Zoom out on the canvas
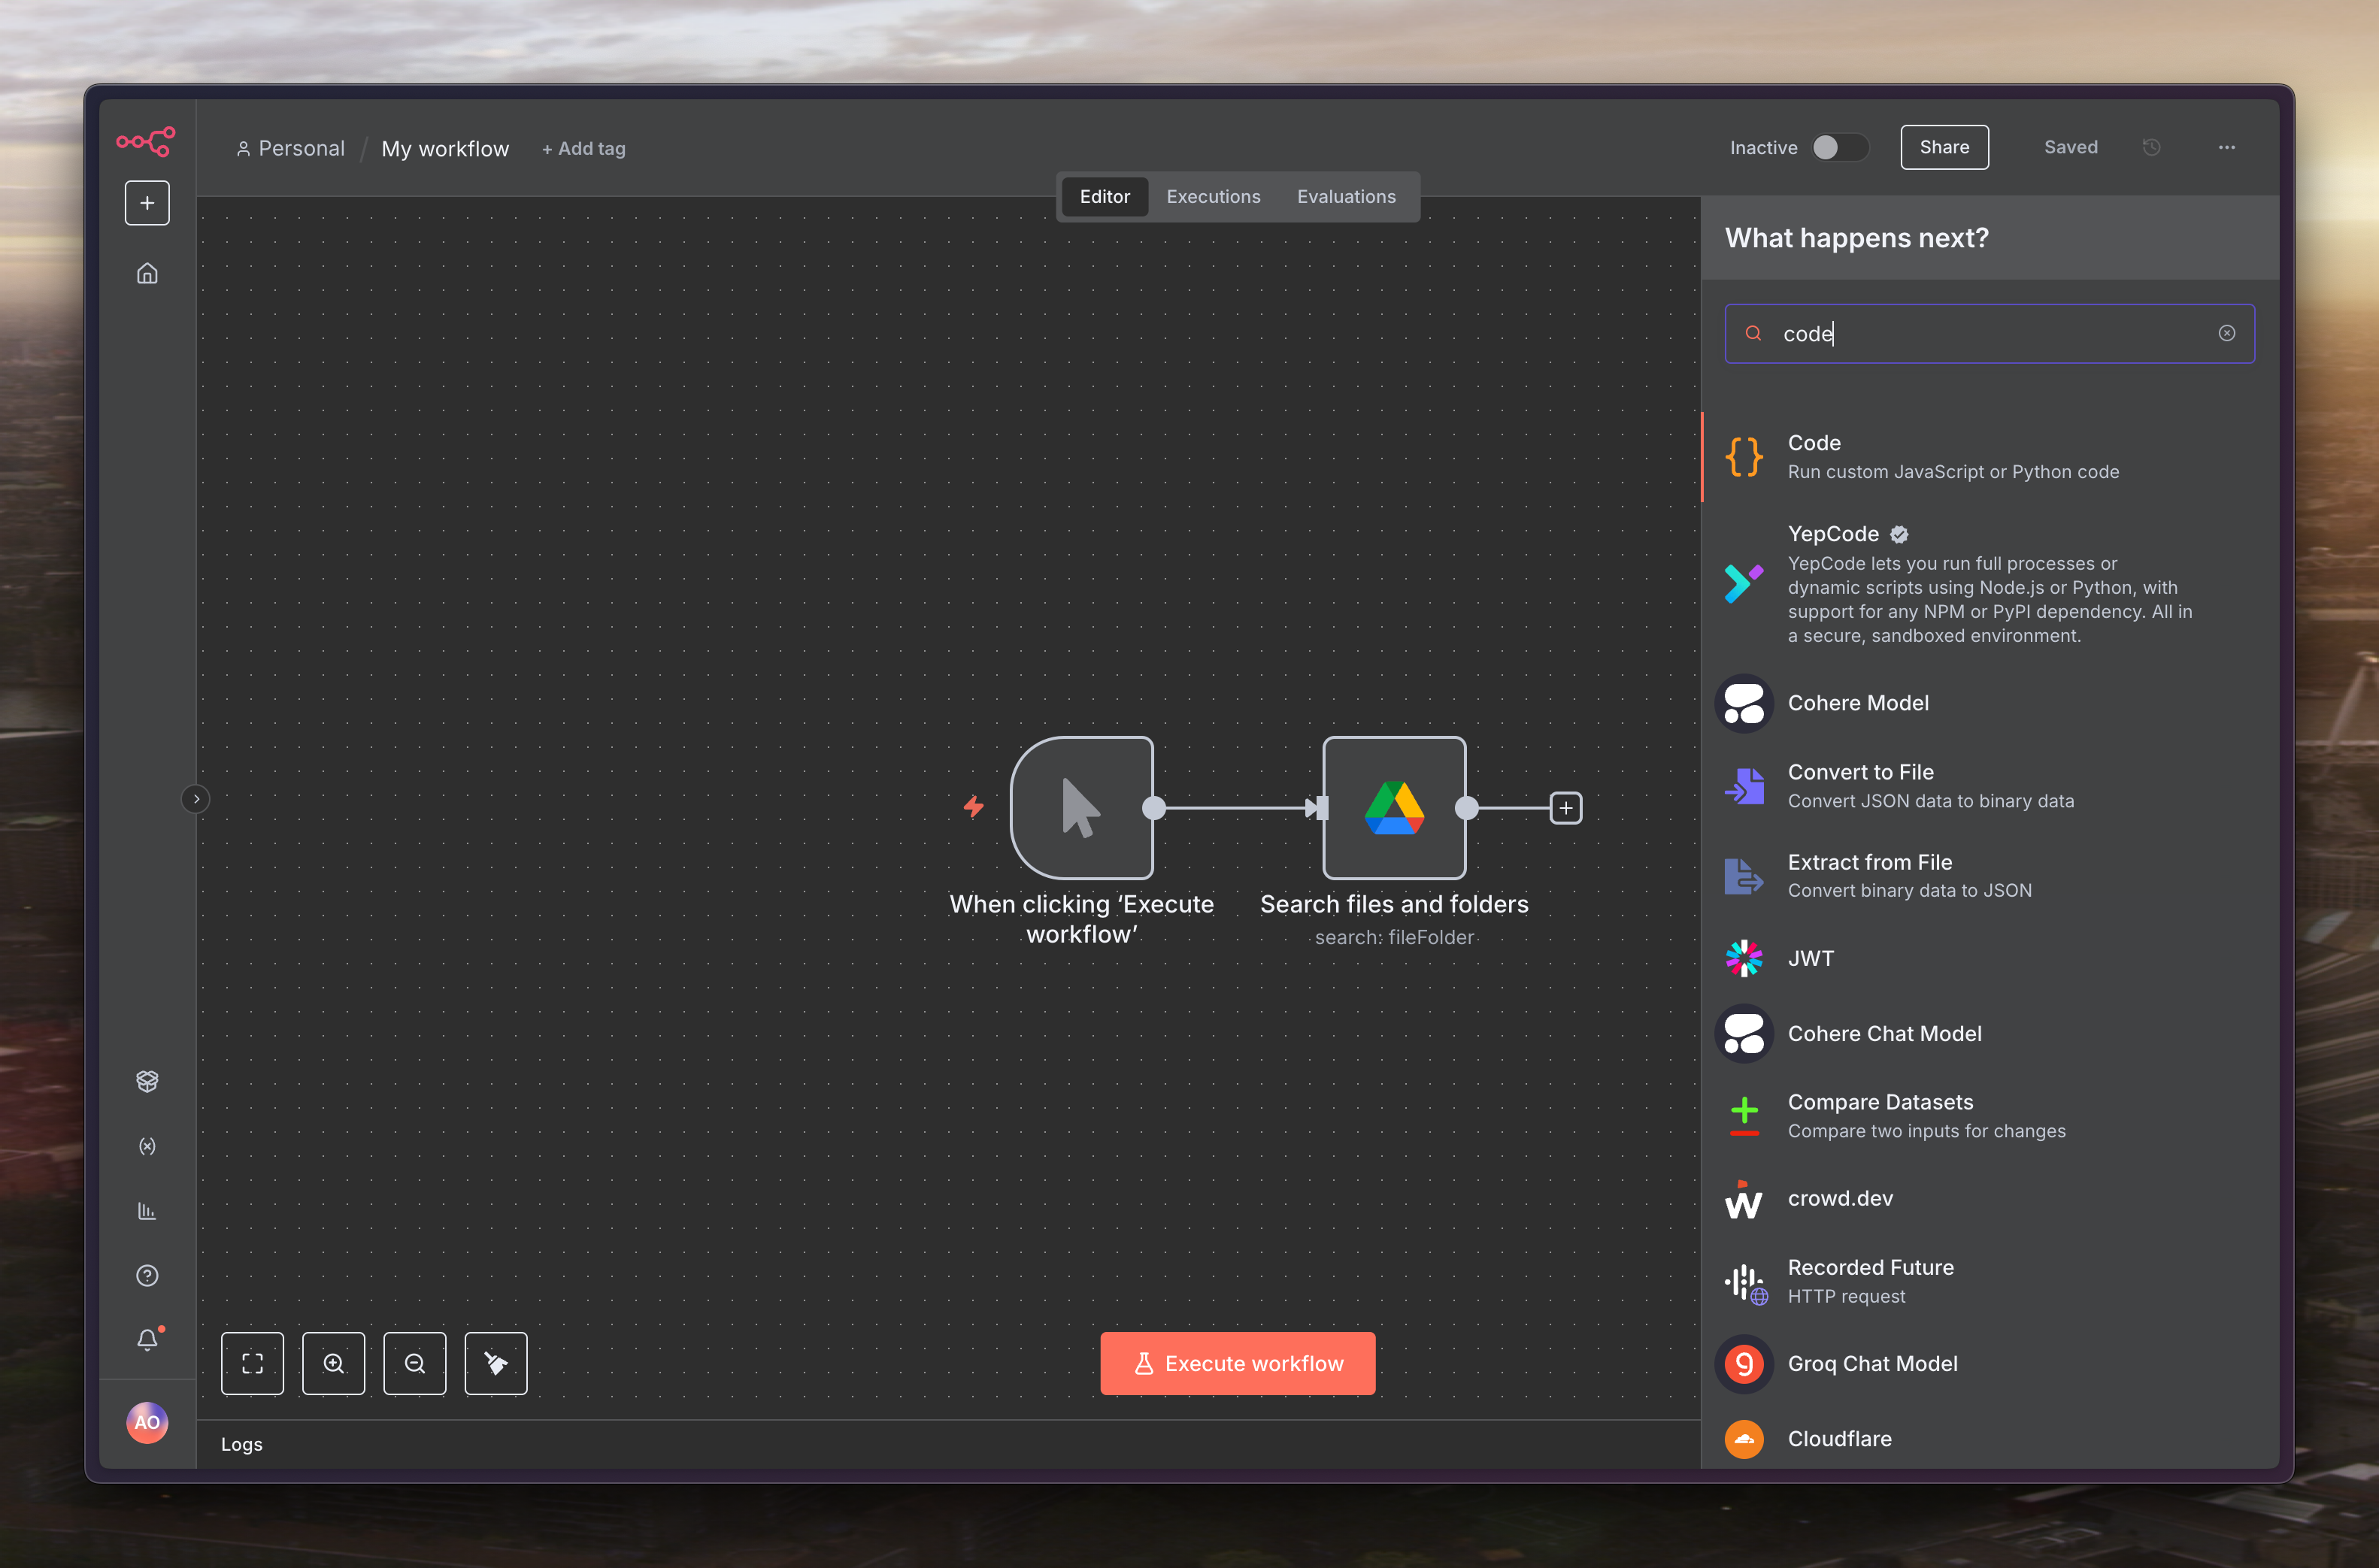Viewport: 2379px width, 1568px height. [414, 1363]
